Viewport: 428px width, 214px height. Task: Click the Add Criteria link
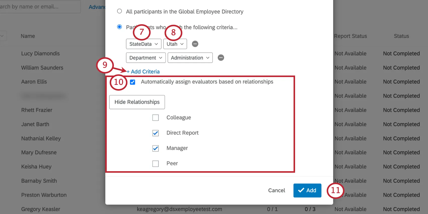(x=143, y=72)
